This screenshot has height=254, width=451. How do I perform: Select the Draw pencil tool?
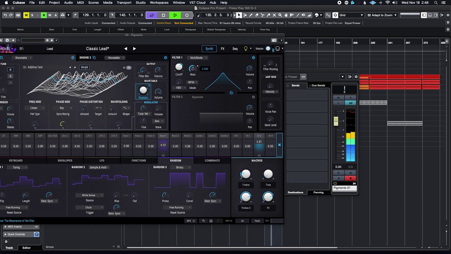pos(251,15)
